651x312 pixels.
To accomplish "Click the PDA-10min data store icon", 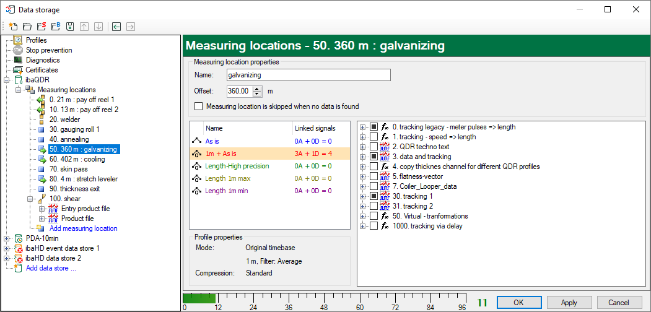I will click(19, 238).
